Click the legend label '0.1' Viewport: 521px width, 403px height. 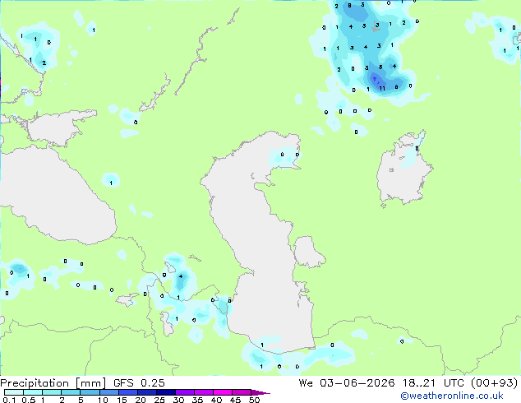tap(9, 400)
